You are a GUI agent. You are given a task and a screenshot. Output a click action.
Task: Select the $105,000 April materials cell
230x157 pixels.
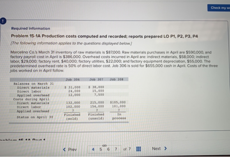(x=118, y=102)
